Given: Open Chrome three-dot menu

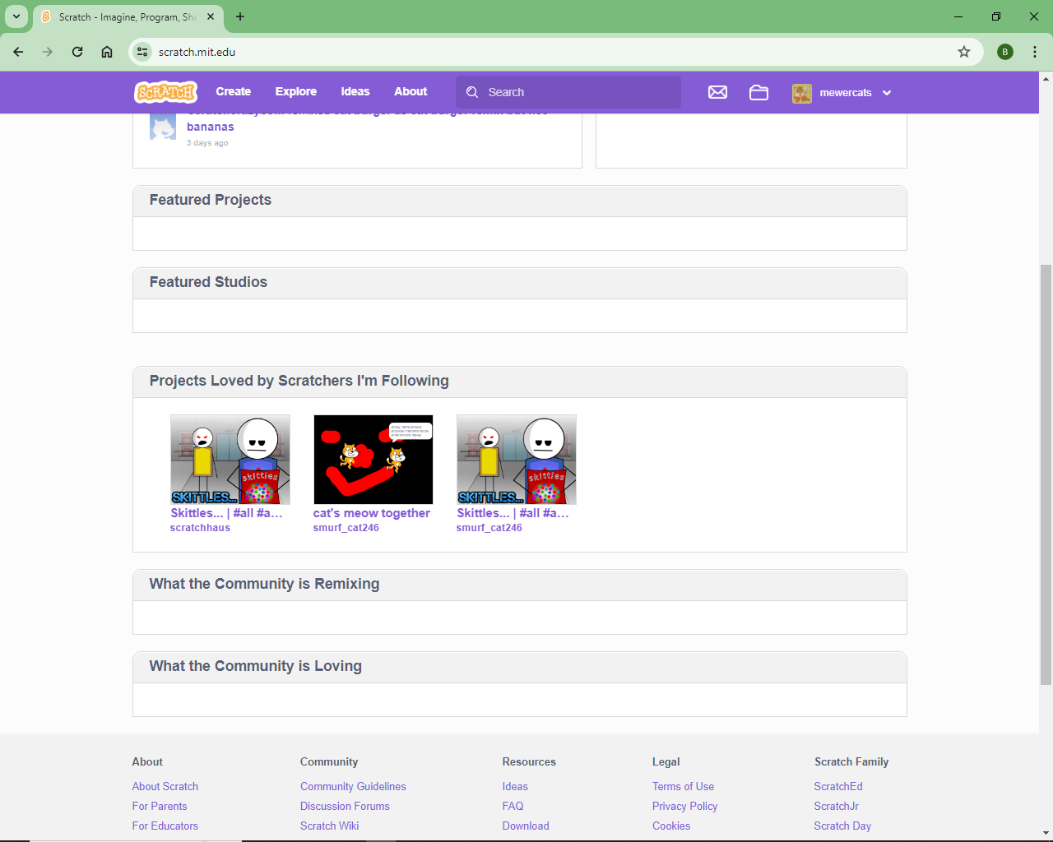Looking at the screenshot, I should point(1034,52).
